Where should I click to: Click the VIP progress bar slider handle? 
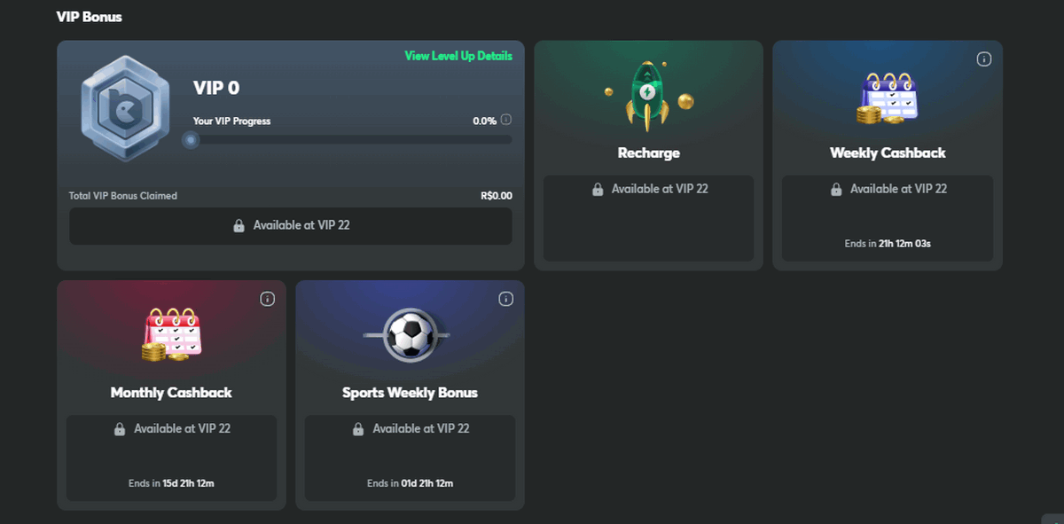[191, 139]
